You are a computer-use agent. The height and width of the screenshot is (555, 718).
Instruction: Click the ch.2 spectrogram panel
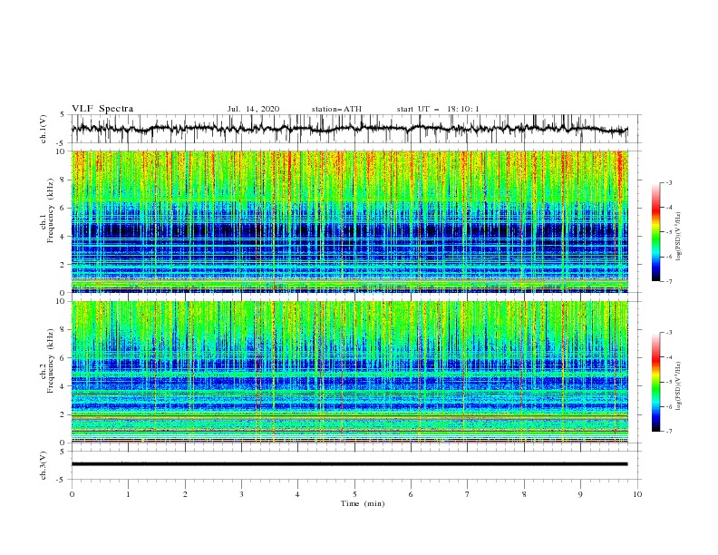pos(349,372)
